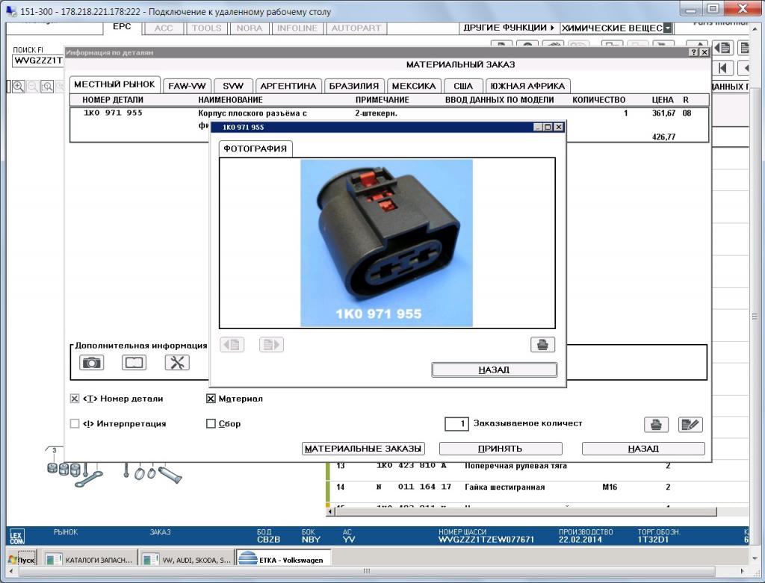
Task: Click the wrench and screwdriver tools icon
Action: (x=177, y=363)
